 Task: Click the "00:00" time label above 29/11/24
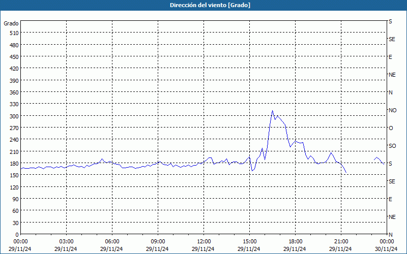pos(20,242)
